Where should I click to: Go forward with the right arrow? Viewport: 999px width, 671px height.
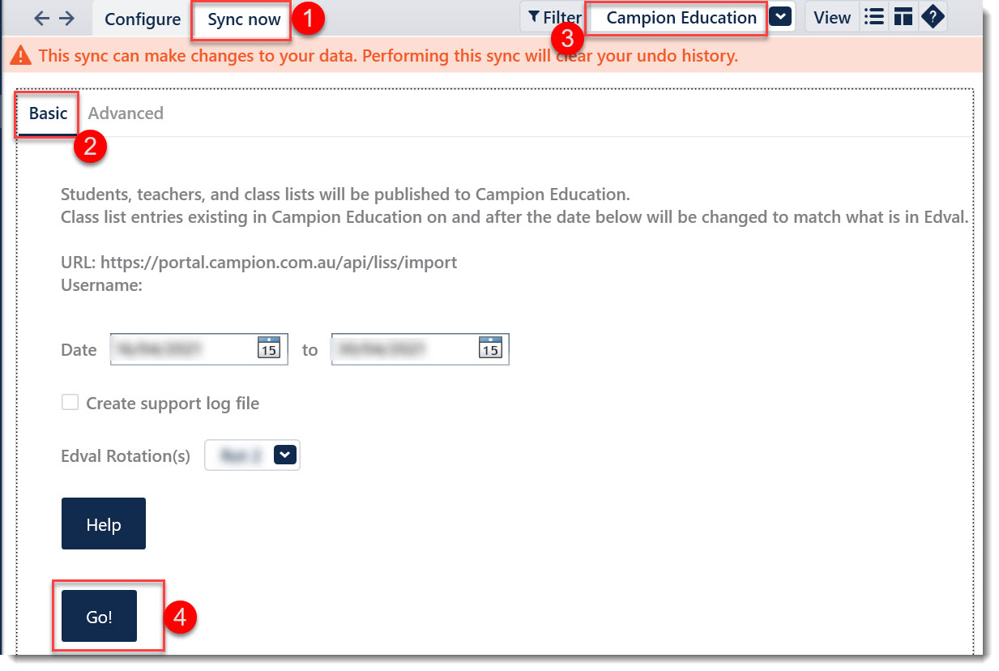[66, 19]
